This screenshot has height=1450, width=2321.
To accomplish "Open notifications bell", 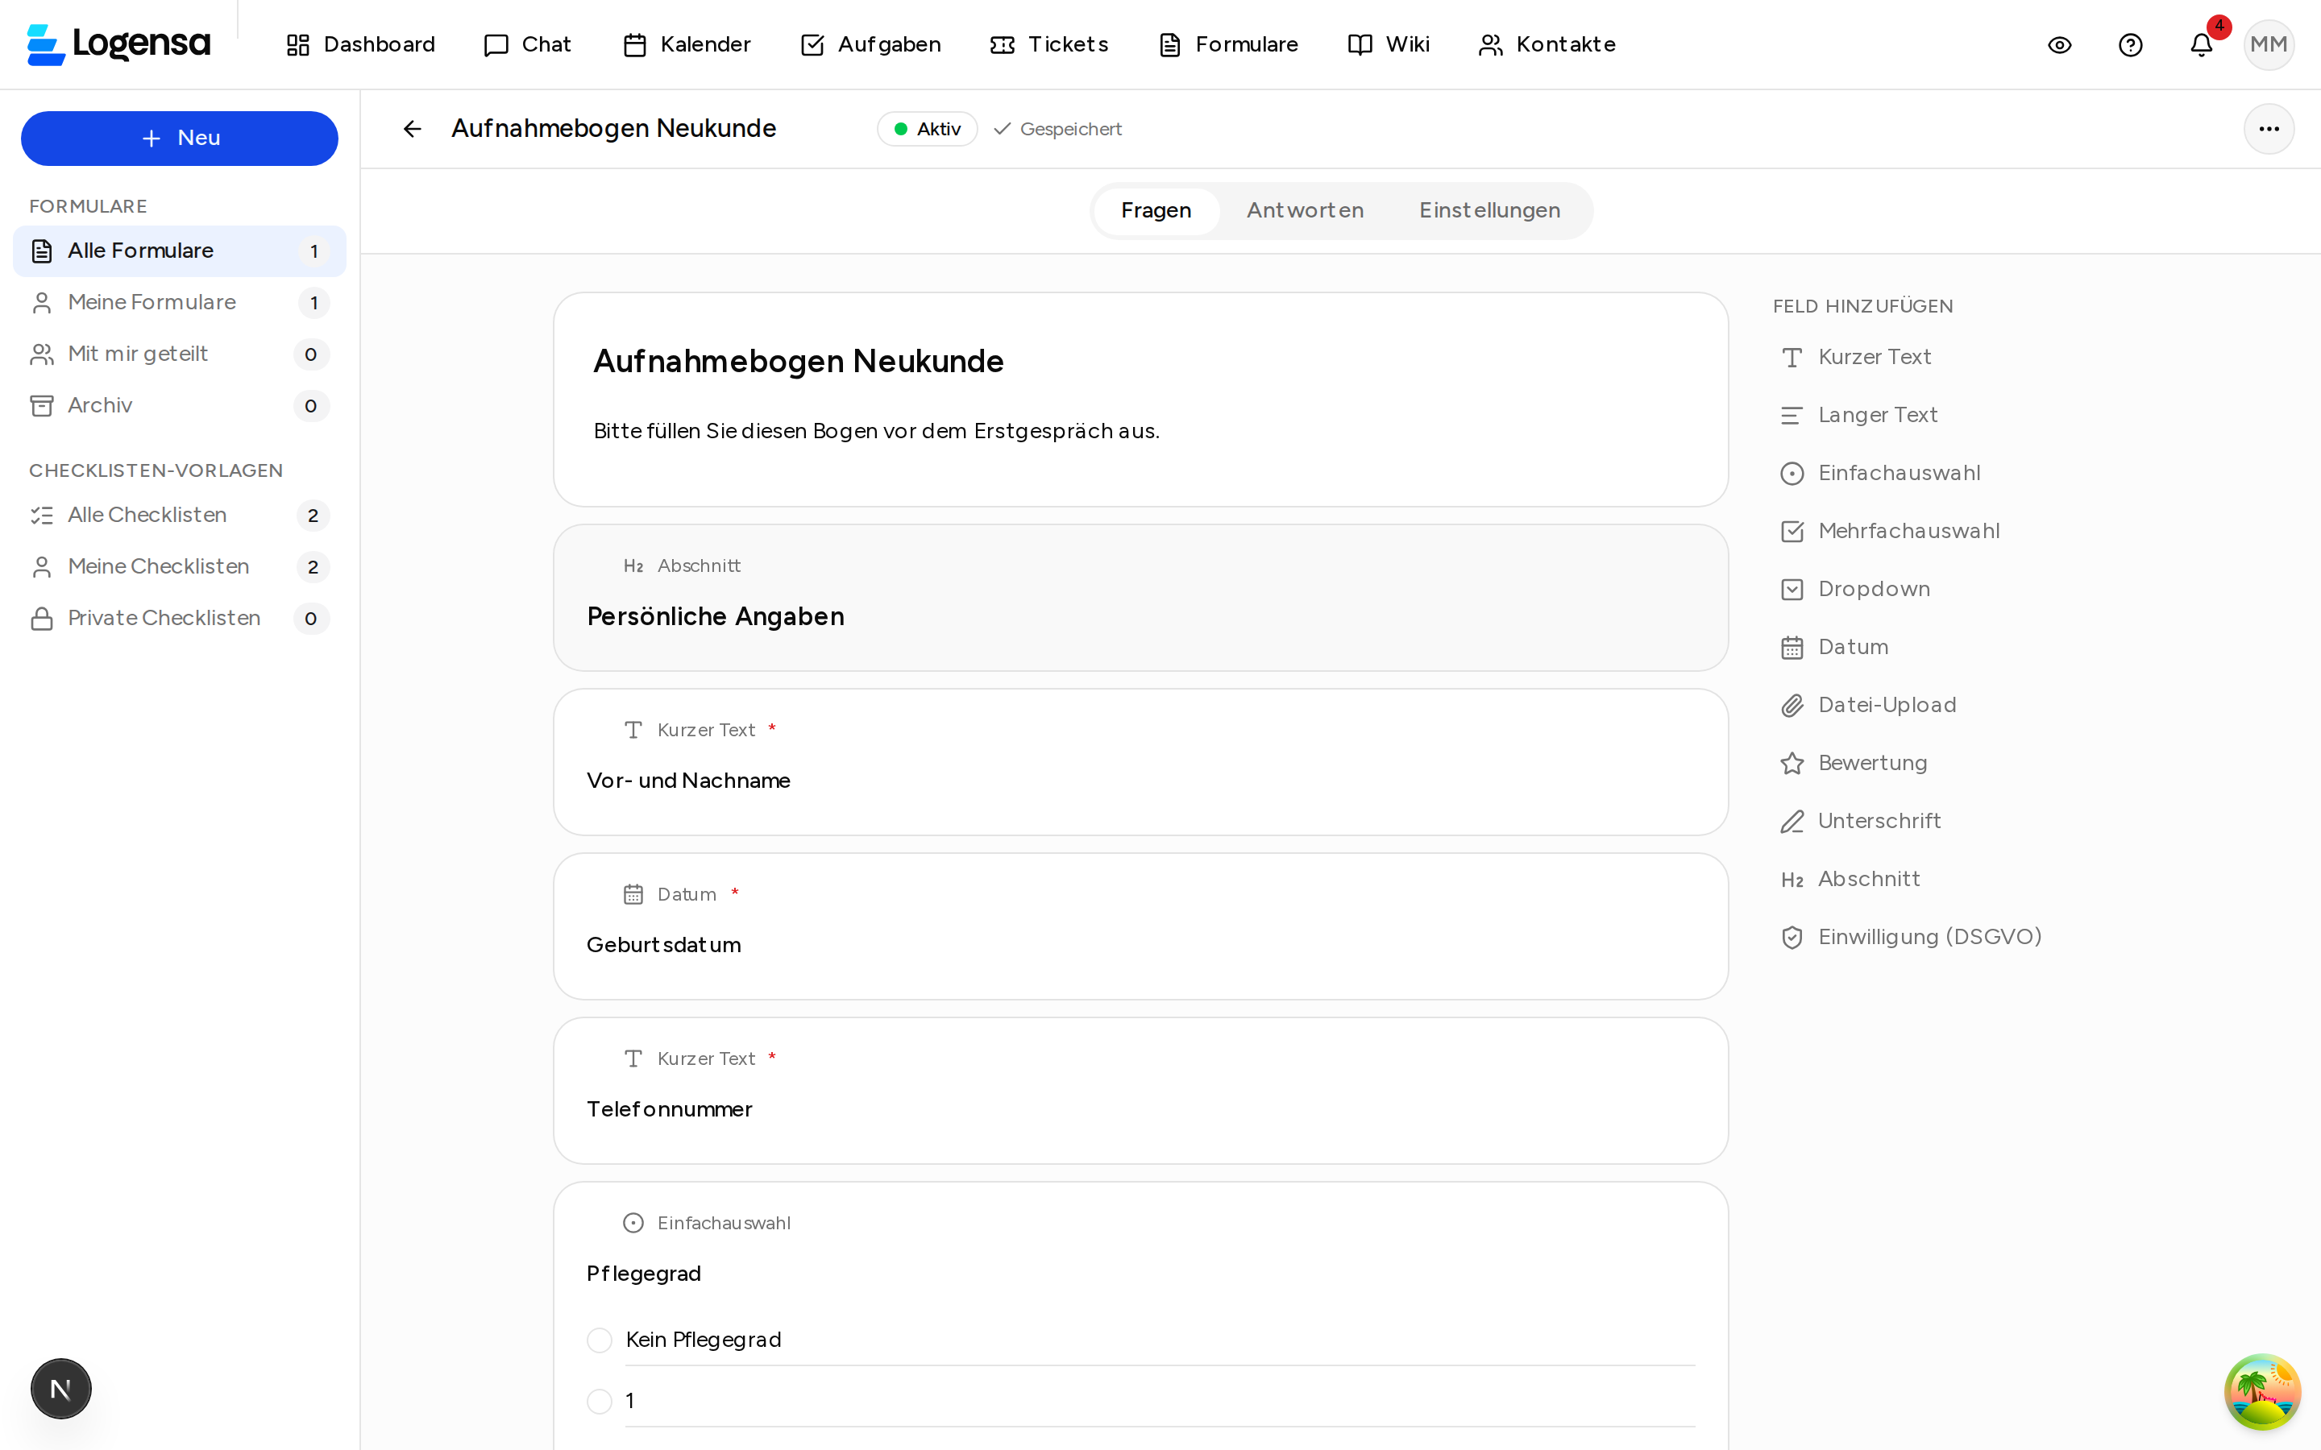I will tap(2201, 45).
